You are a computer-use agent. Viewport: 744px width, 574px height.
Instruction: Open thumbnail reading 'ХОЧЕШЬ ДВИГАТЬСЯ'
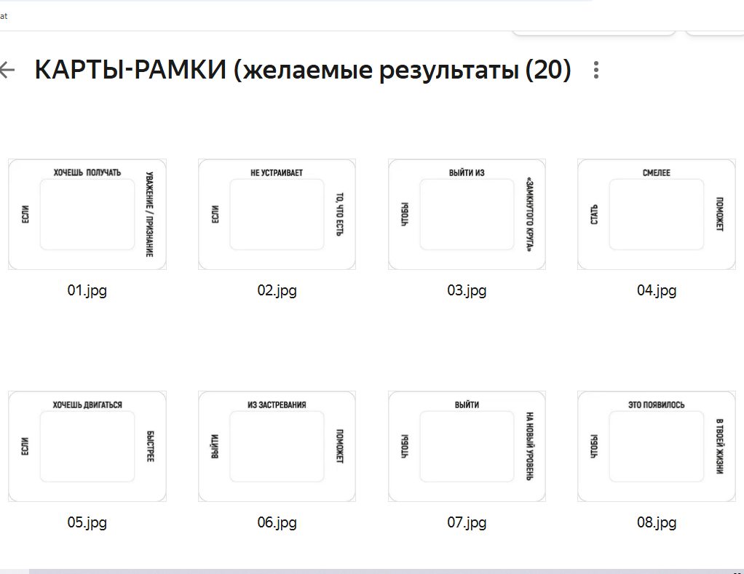[x=87, y=446]
